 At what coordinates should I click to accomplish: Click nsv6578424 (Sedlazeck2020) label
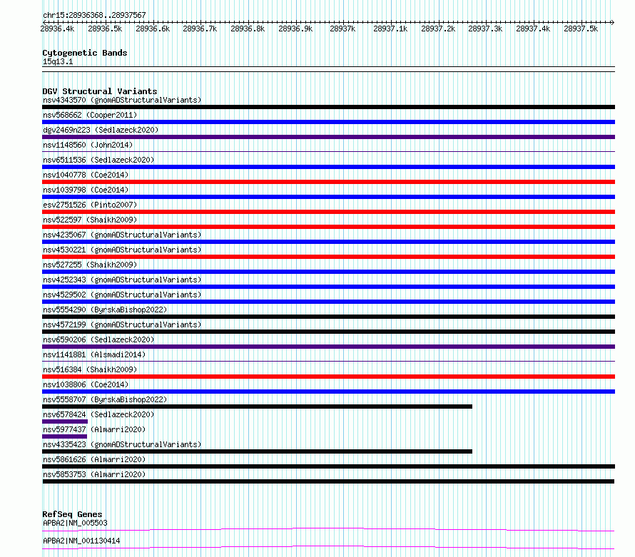tap(98, 414)
